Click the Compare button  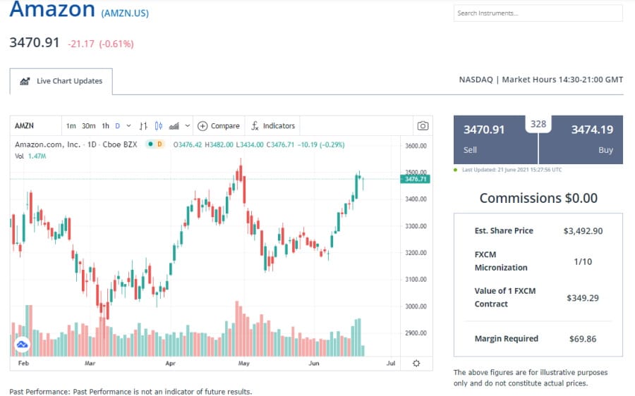click(219, 126)
